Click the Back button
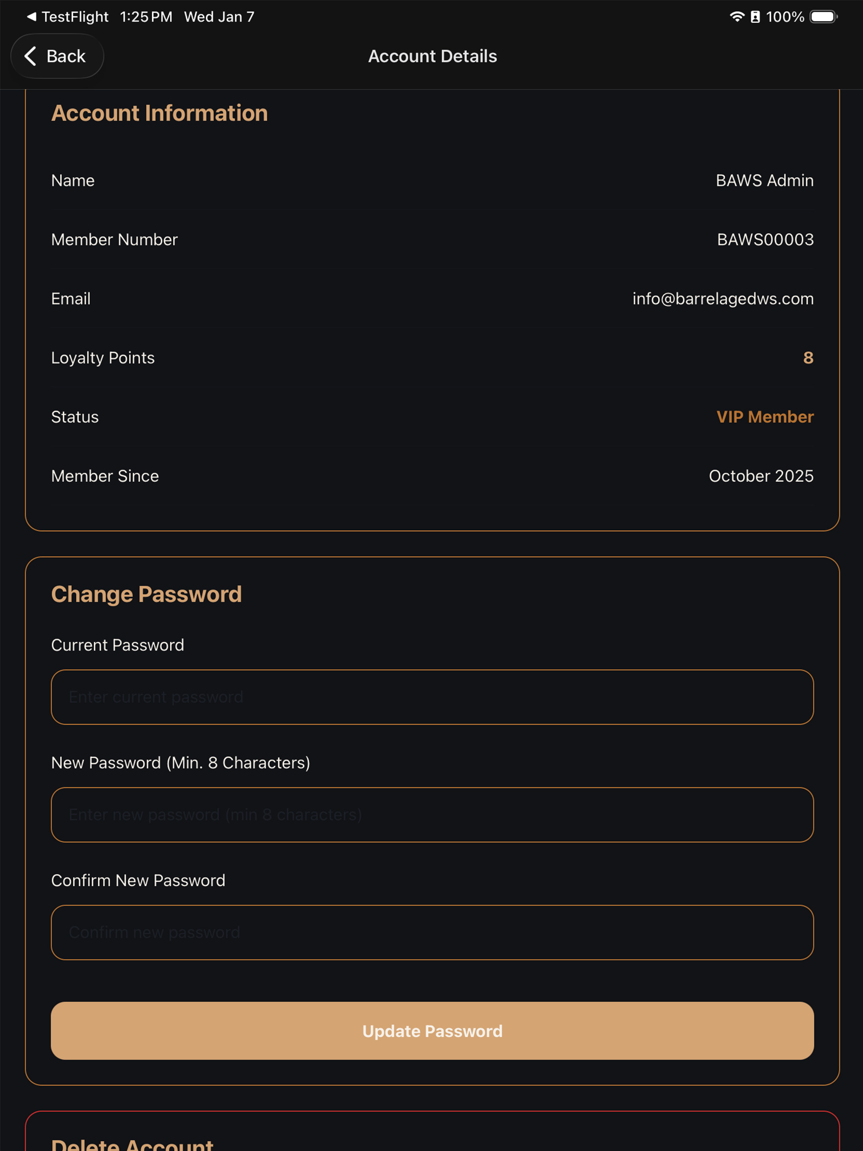The width and height of the screenshot is (863, 1151). 57,56
